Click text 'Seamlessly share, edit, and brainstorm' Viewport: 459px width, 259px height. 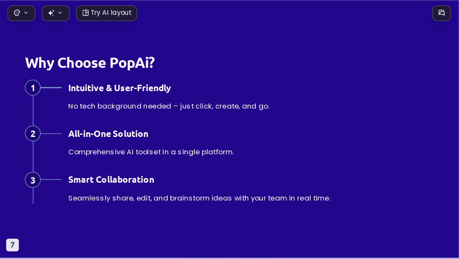click(x=139, y=198)
